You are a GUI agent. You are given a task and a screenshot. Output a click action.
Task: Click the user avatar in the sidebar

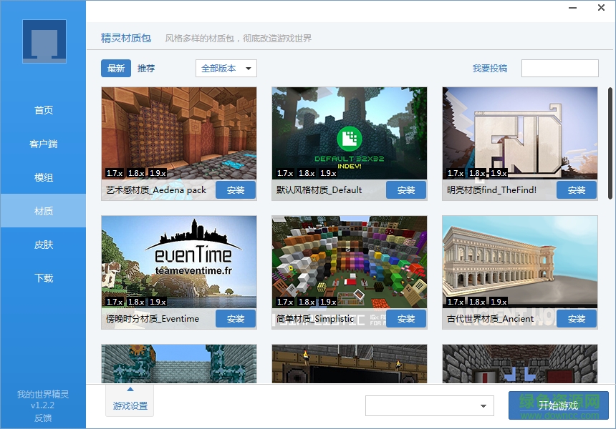coord(44,41)
